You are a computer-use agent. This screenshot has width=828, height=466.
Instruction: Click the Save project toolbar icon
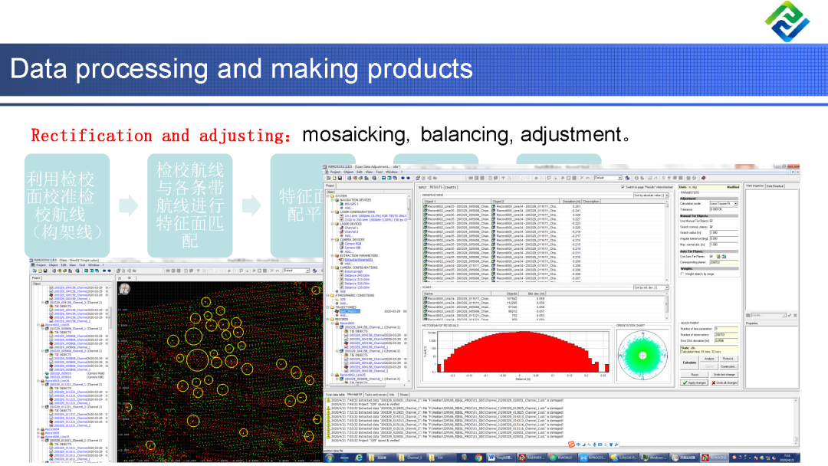[340, 178]
